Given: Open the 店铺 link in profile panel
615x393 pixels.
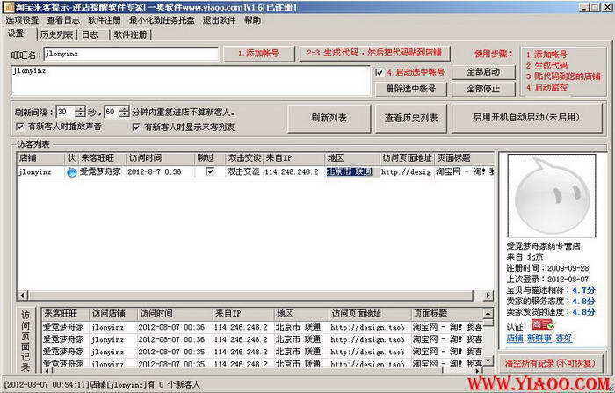Looking at the screenshot, I should click(x=514, y=338).
